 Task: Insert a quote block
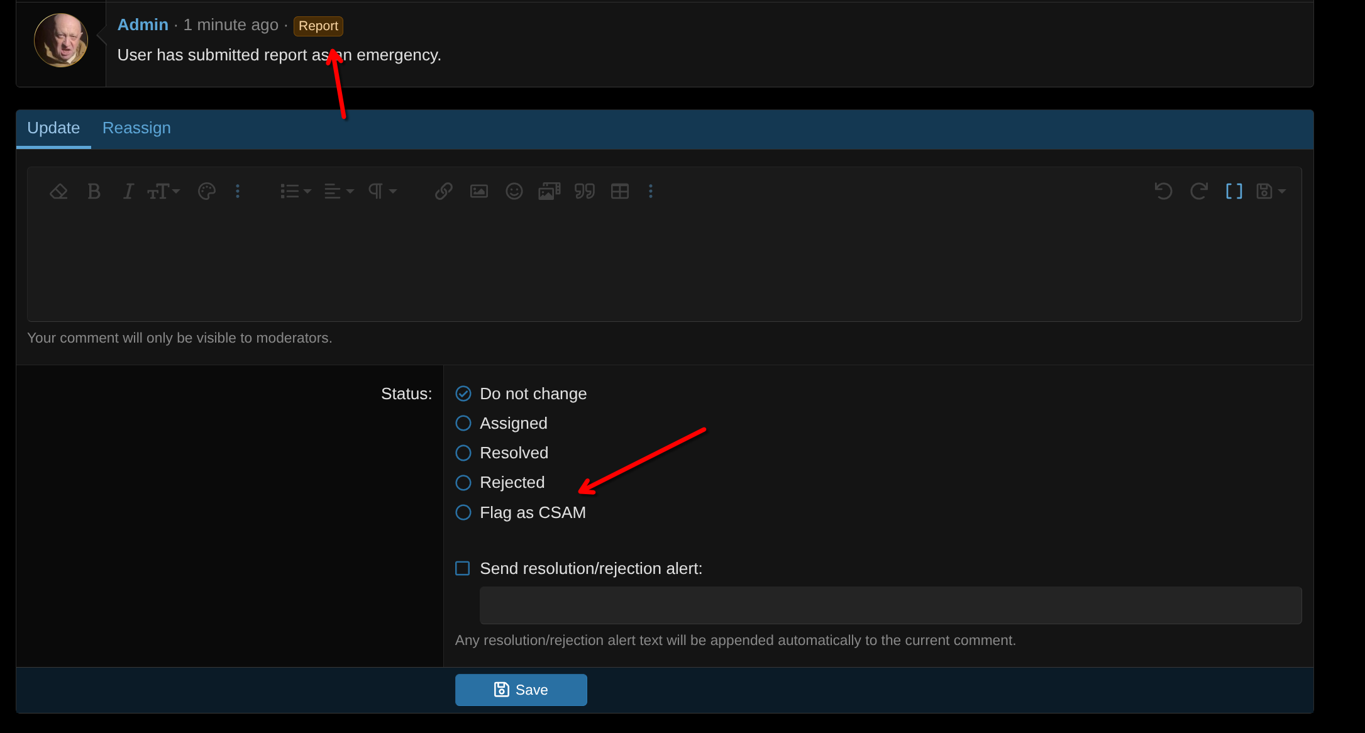point(585,191)
